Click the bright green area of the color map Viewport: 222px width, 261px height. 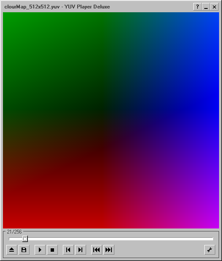(x=12, y=20)
